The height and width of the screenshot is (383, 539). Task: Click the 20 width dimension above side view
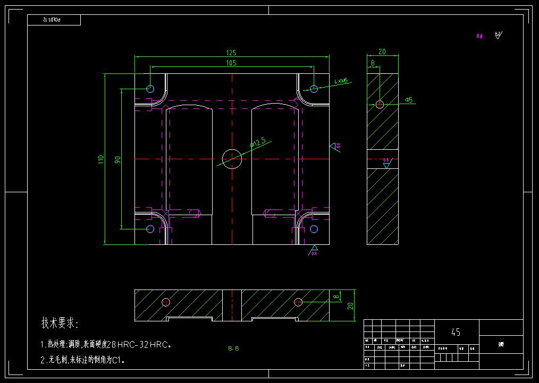tap(382, 52)
